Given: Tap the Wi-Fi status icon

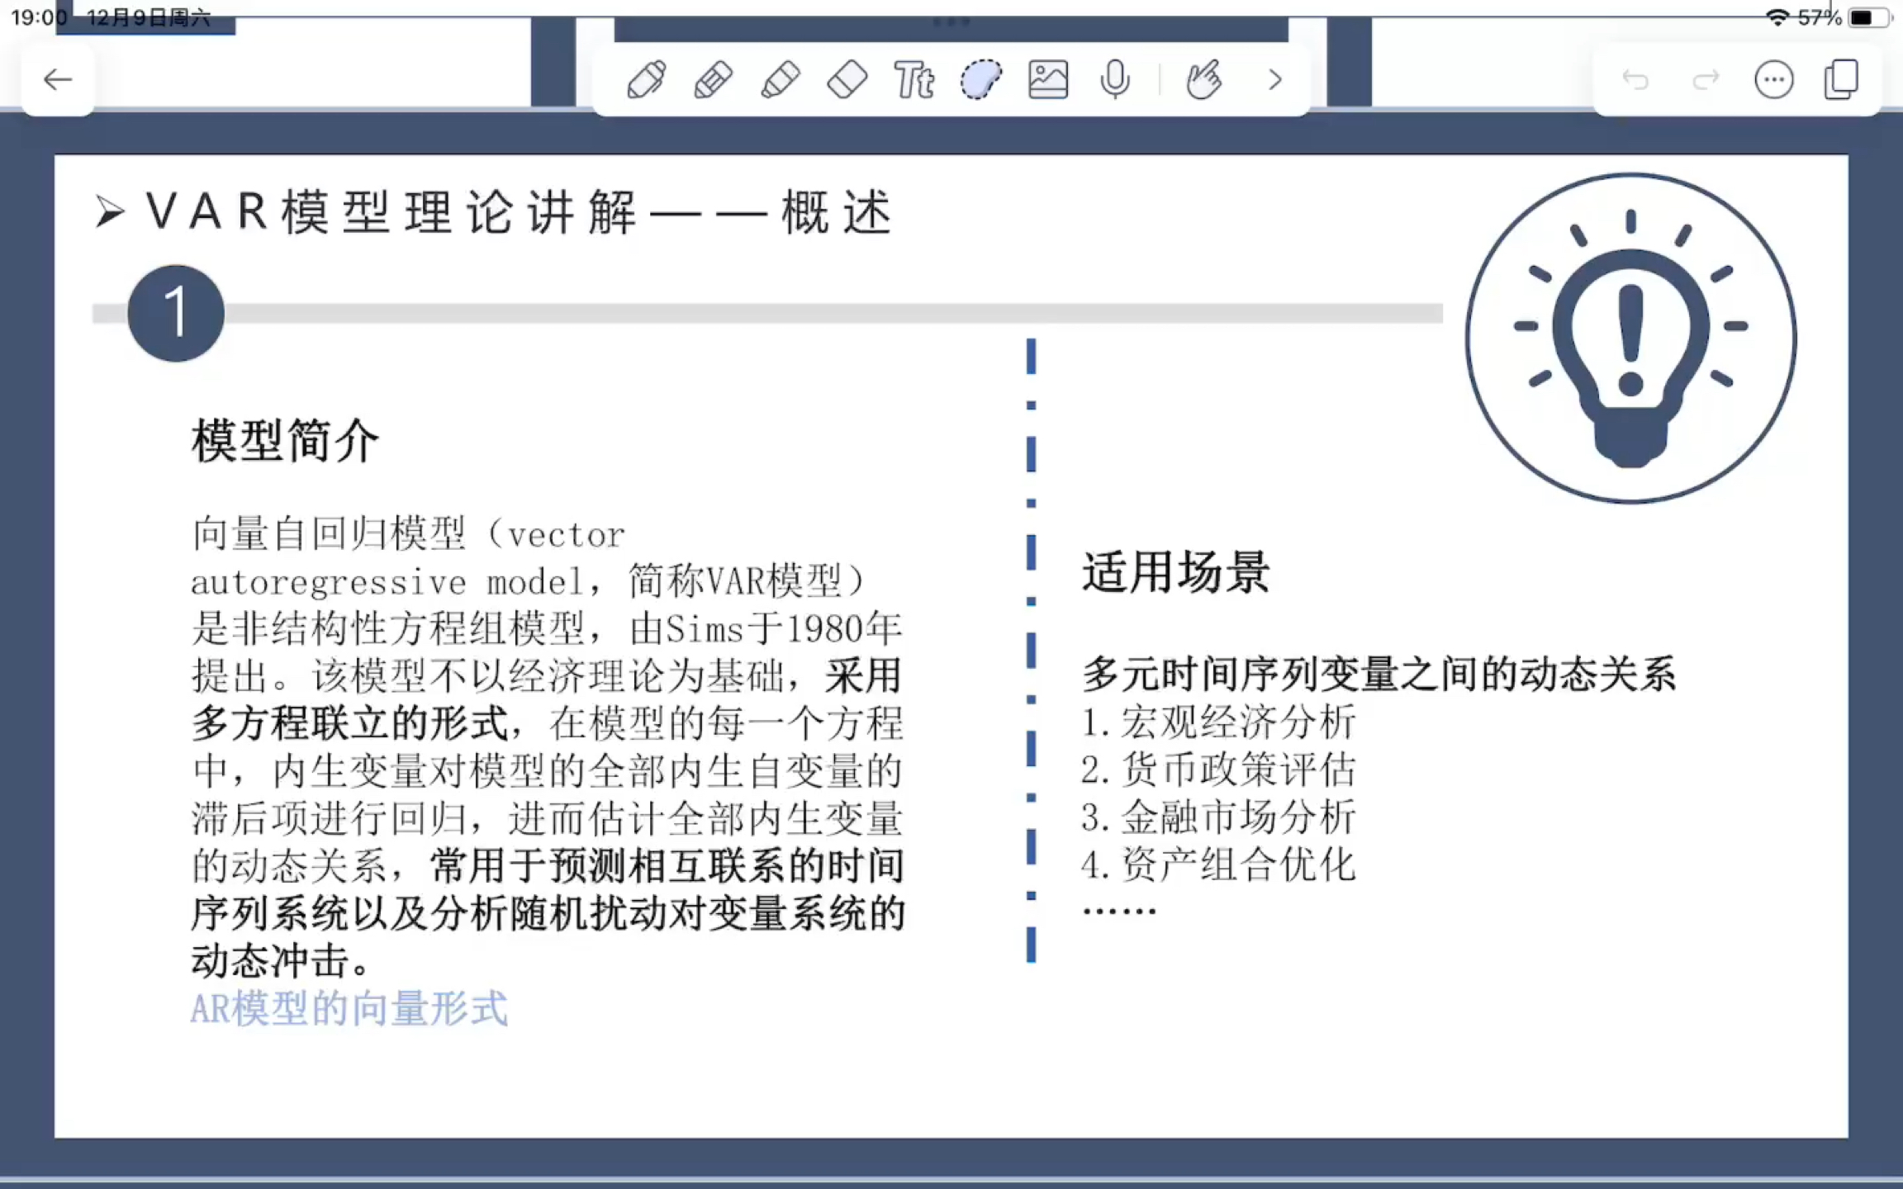Looking at the screenshot, I should point(1777,17).
